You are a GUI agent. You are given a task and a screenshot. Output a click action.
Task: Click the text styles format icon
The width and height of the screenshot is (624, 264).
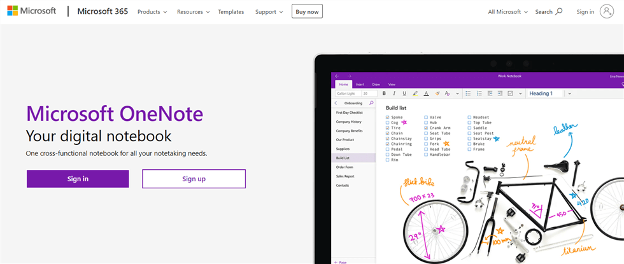click(447, 94)
